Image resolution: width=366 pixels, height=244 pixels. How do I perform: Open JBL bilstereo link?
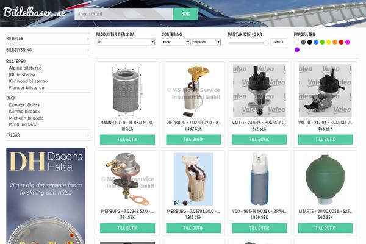[22, 74]
